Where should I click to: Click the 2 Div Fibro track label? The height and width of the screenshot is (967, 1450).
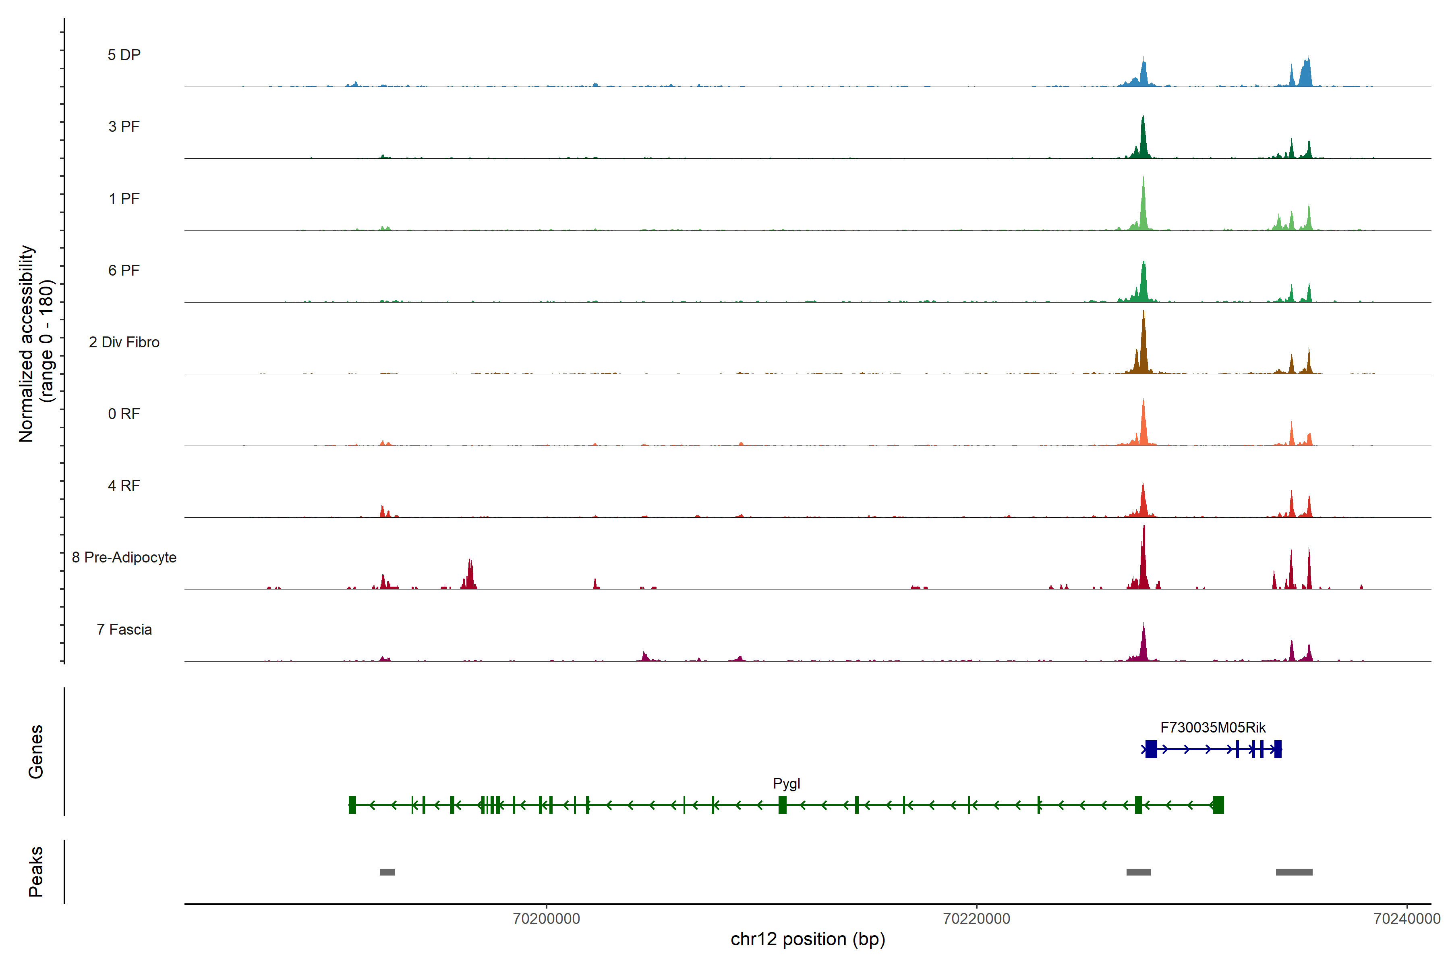(124, 342)
